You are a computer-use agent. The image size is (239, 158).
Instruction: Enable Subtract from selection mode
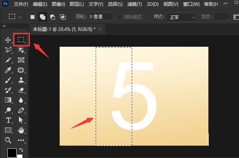coord(53,17)
